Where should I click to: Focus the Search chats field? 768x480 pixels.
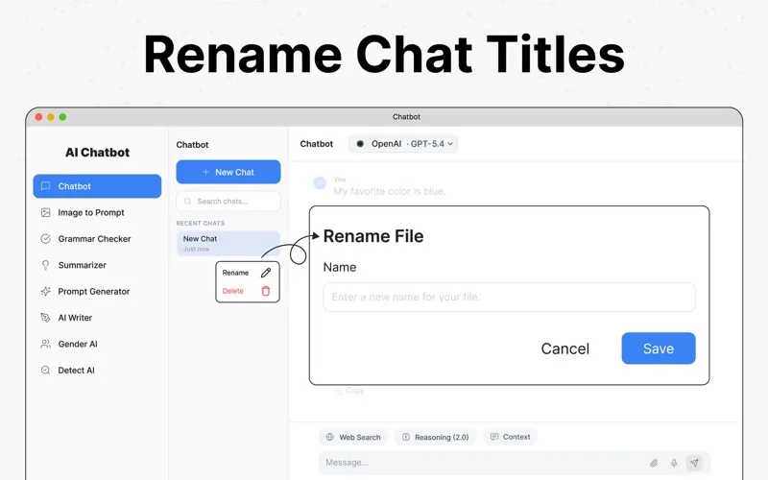(x=228, y=202)
